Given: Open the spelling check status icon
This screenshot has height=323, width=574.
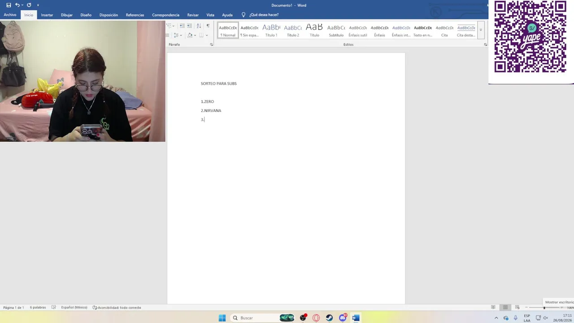Looking at the screenshot, I should [x=54, y=307].
